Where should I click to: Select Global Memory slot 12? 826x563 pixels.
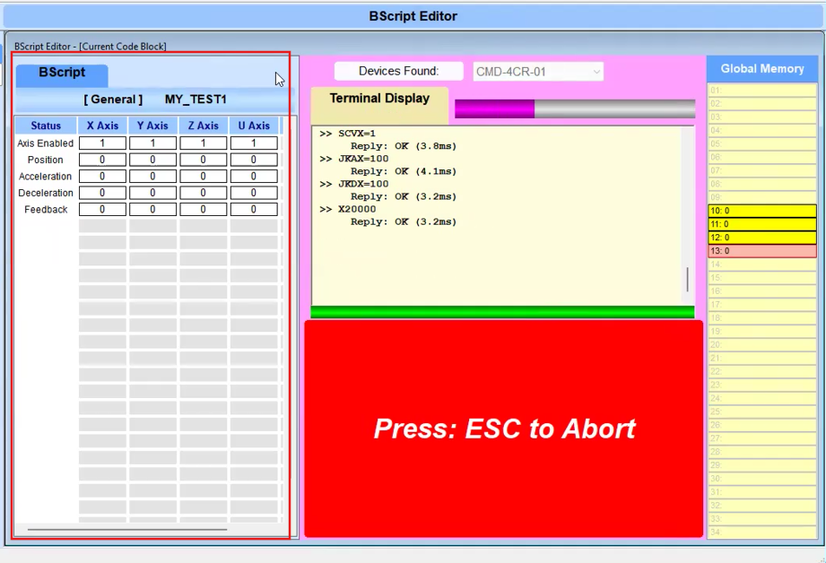[762, 238]
